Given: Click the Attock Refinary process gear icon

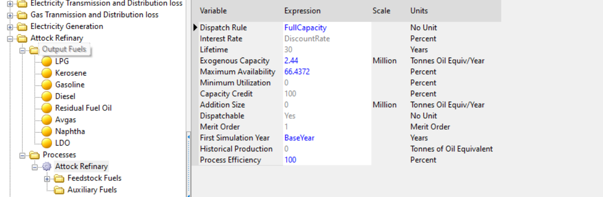Looking at the screenshot, I should 46,166.
